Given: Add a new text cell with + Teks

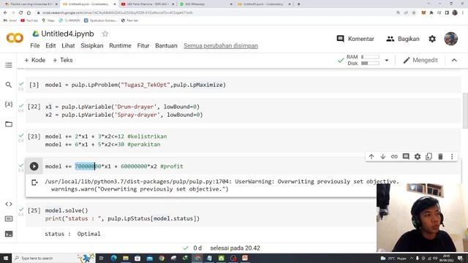Looking at the screenshot, I should coord(63,60).
